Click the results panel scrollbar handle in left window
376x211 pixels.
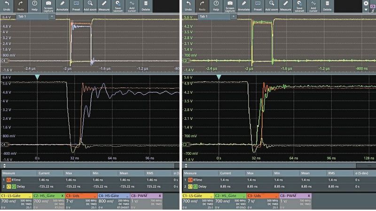pyautogui.click(x=177, y=166)
